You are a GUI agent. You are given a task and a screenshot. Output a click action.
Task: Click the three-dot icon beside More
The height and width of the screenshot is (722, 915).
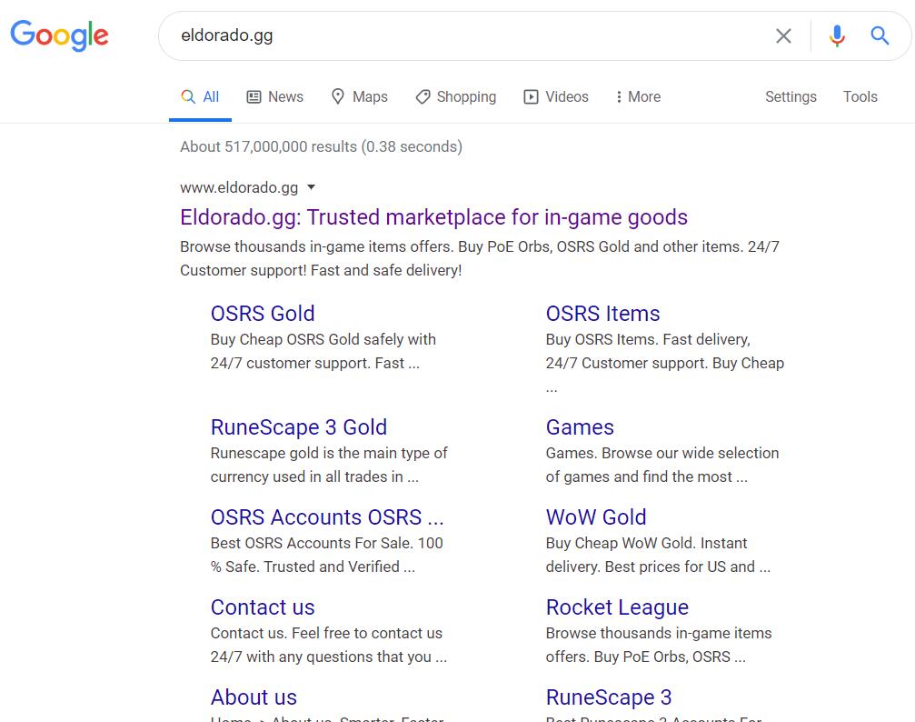click(x=619, y=96)
